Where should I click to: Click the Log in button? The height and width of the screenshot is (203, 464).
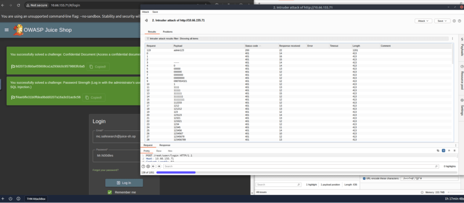pos(124,183)
